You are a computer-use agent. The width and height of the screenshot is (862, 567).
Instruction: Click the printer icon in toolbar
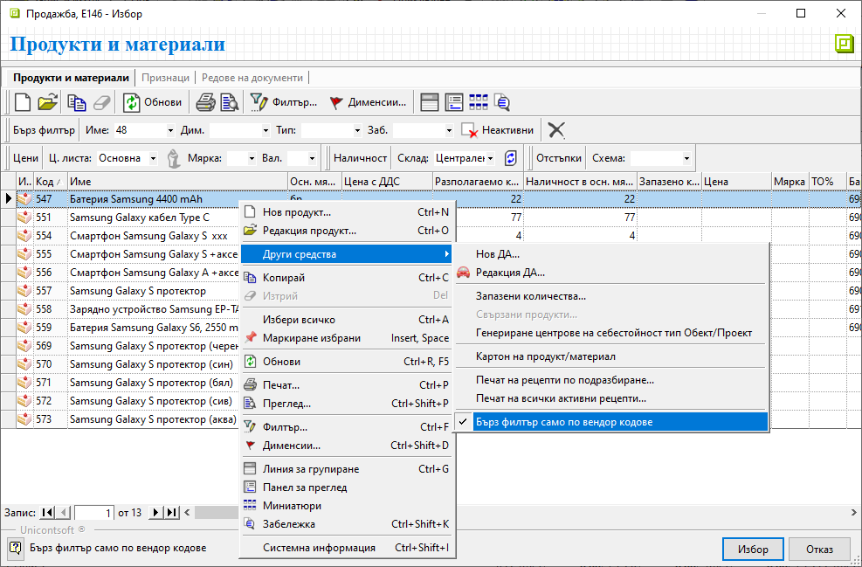tap(205, 102)
